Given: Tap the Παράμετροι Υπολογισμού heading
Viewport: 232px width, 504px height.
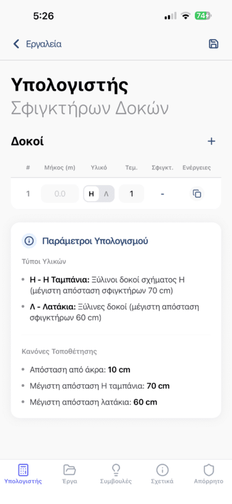Looking at the screenshot, I should [x=95, y=241].
